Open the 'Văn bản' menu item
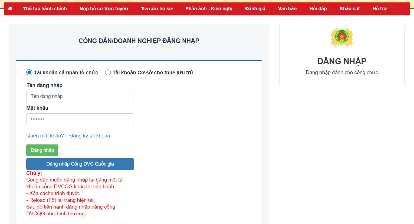The image size is (414, 224). (x=287, y=9)
